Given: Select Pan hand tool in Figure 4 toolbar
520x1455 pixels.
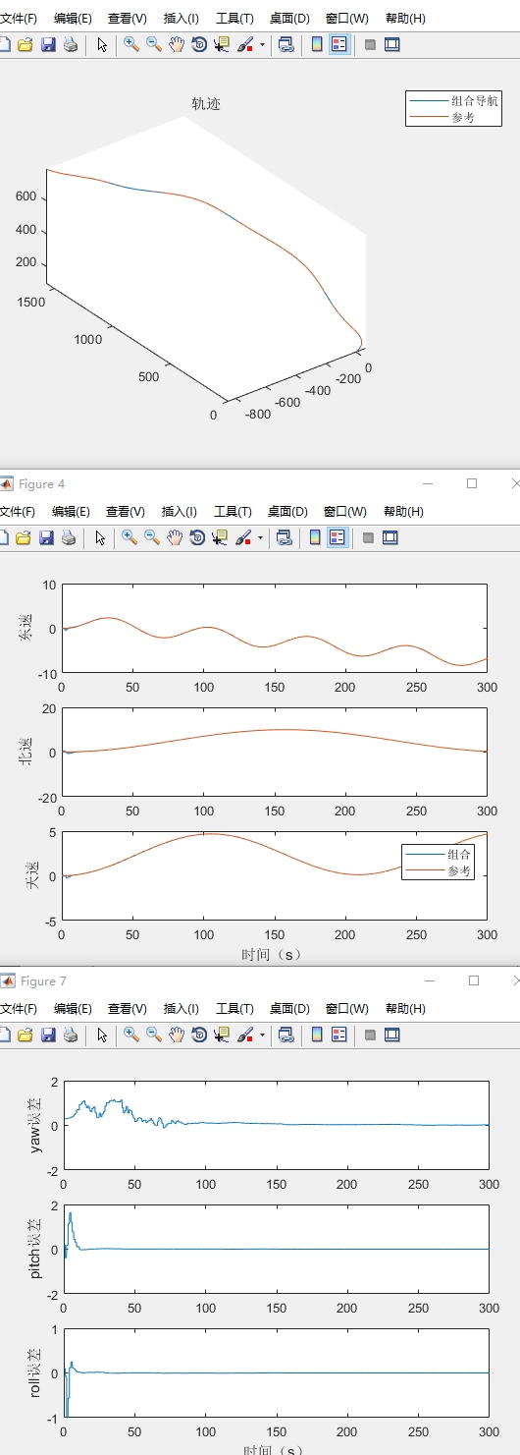Looking at the screenshot, I should tap(176, 537).
